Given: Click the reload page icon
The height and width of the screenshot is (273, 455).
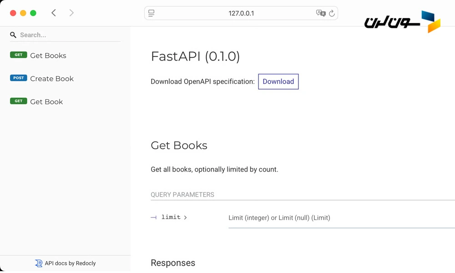Looking at the screenshot, I should (x=332, y=13).
